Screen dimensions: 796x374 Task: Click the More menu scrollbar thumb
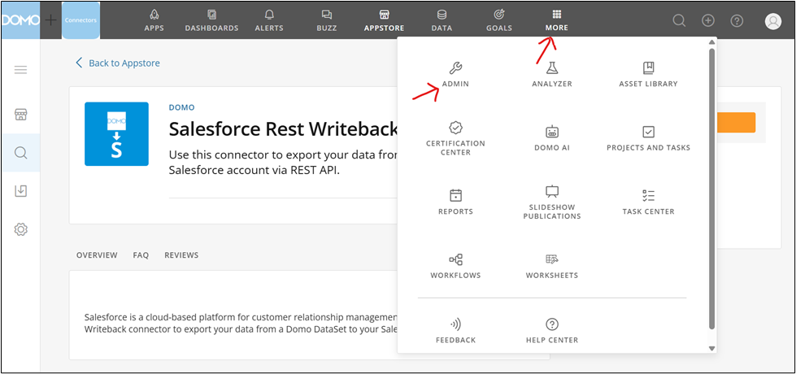click(x=711, y=189)
